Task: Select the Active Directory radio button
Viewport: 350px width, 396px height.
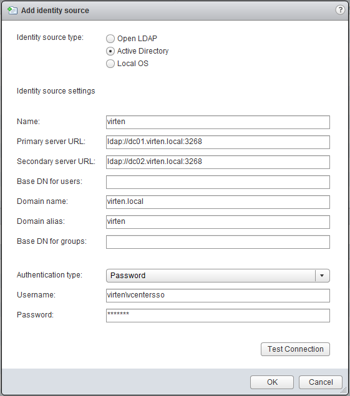Action: [110, 51]
